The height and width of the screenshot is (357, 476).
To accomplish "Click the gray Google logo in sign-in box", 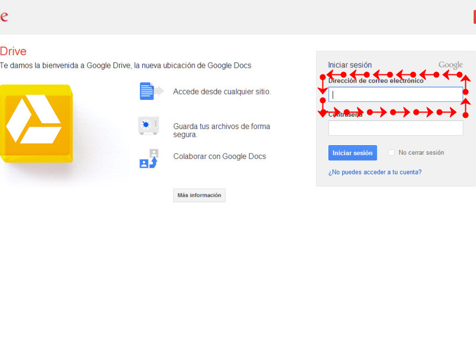I will [x=450, y=65].
